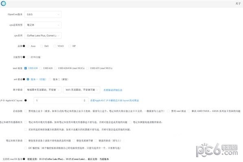The image size is (243, 162).
Task: Click the AppleALC layout stepper arrows
Action: pyautogui.click(x=85, y=101)
